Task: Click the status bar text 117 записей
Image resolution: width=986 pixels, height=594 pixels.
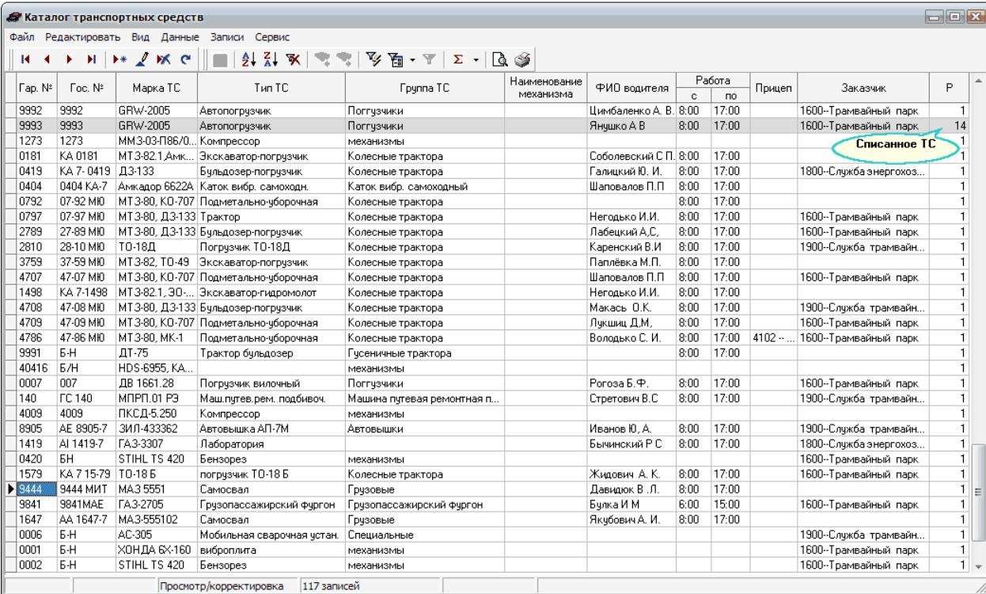Action: click(x=329, y=585)
